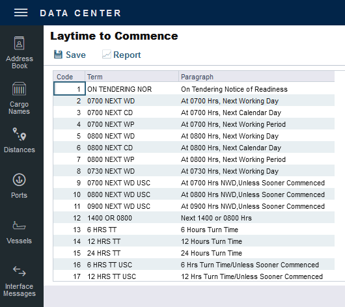Select the Code 1 input cell
Screen dimensions: 345x307
(x=70, y=88)
